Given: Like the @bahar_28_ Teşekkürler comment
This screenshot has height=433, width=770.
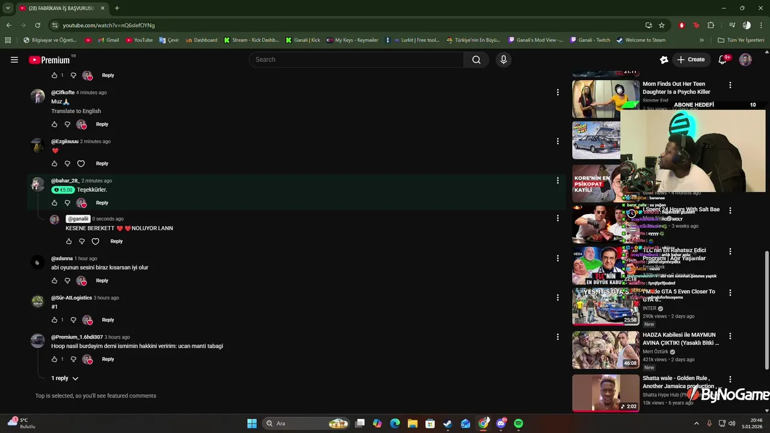Looking at the screenshot, I should click(x=54, y=203).
